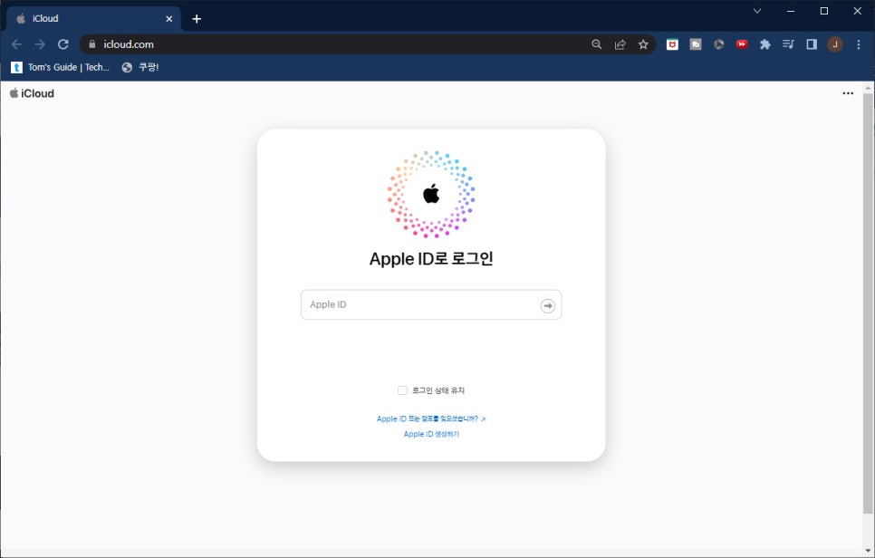Go back using the browser back arrow
This screenshot has height=558, width=875.
coord(16,44)
